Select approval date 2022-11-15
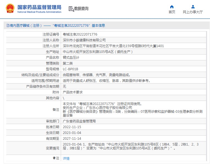Viewport: 210px width, 164px height. coord(72,127)
